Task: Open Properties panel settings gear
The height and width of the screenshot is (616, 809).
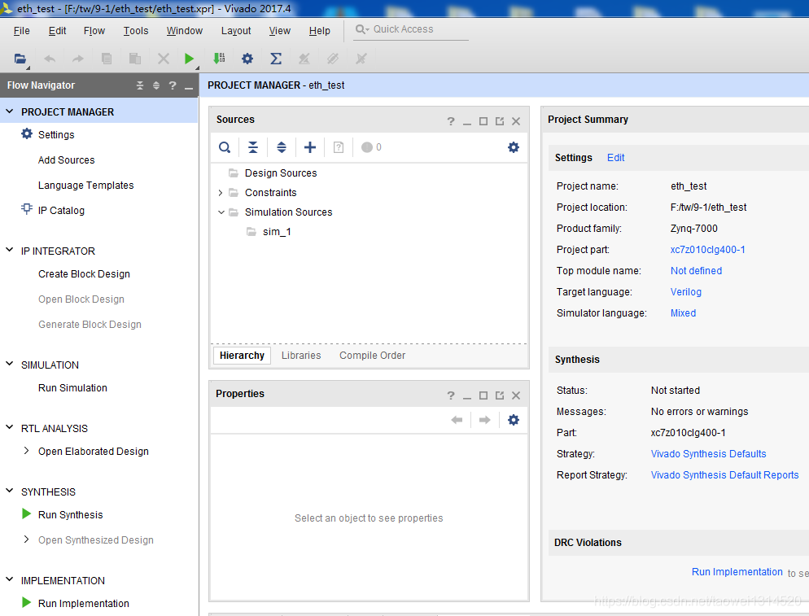Action: coord(514,420)
